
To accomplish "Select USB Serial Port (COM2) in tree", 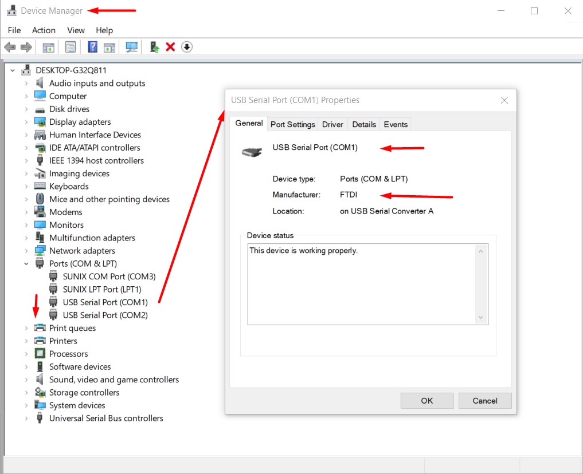I will pyautogui.click(x=105, y=315).
